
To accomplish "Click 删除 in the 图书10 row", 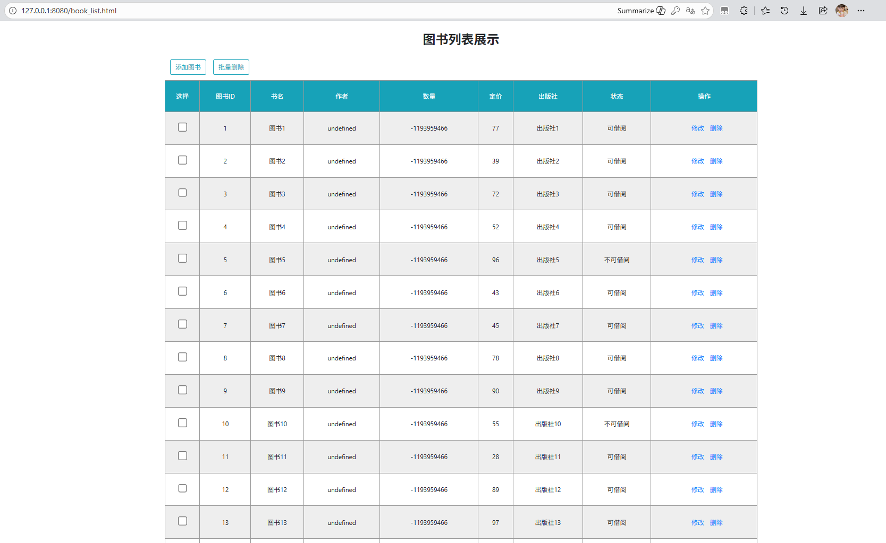I will pyautogui.click(x=716, y=424).
